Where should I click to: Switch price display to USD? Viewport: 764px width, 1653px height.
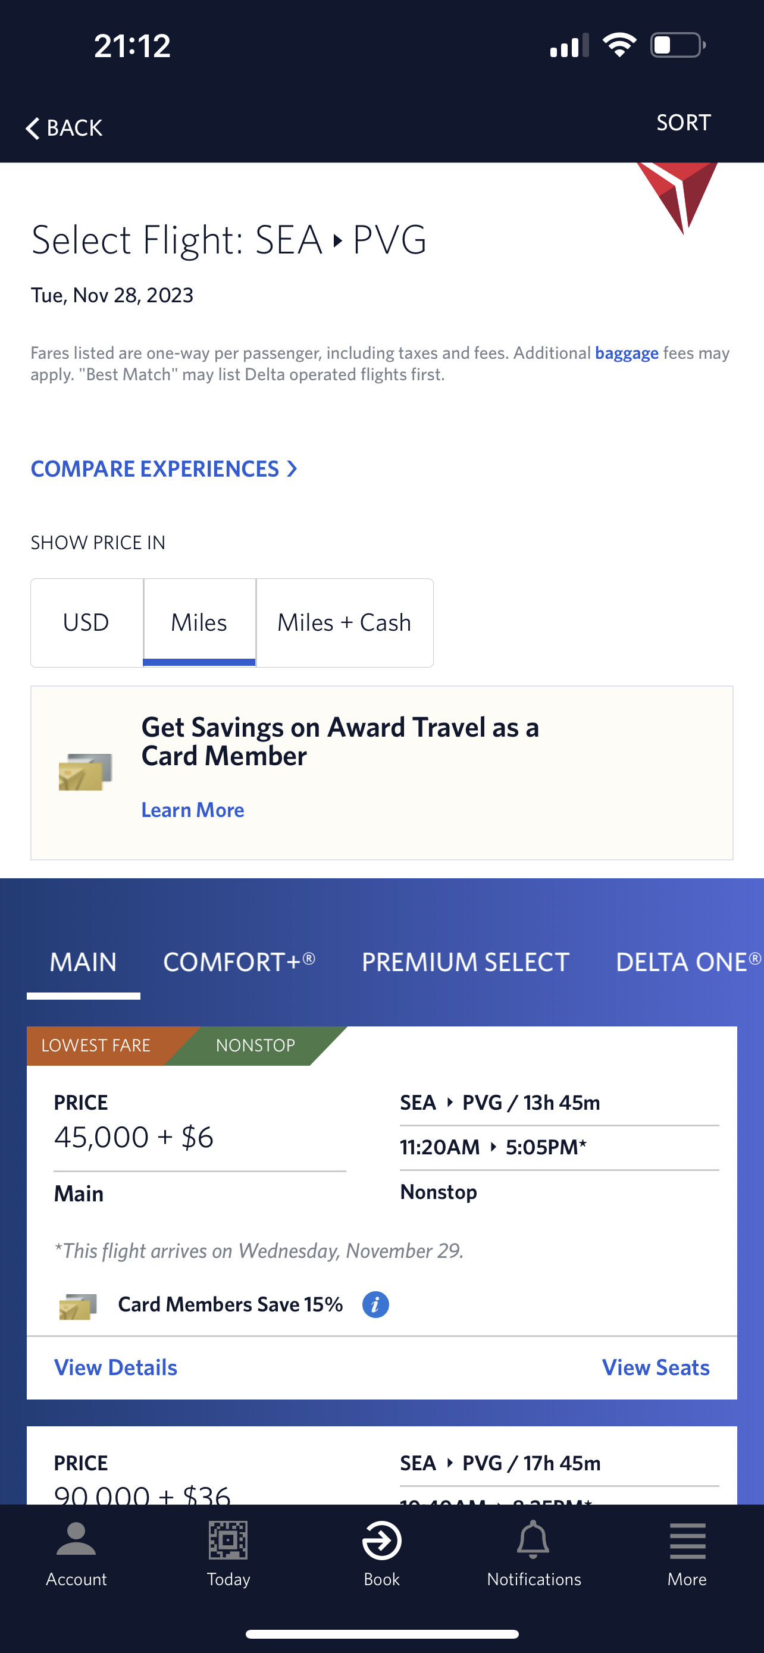87,622
